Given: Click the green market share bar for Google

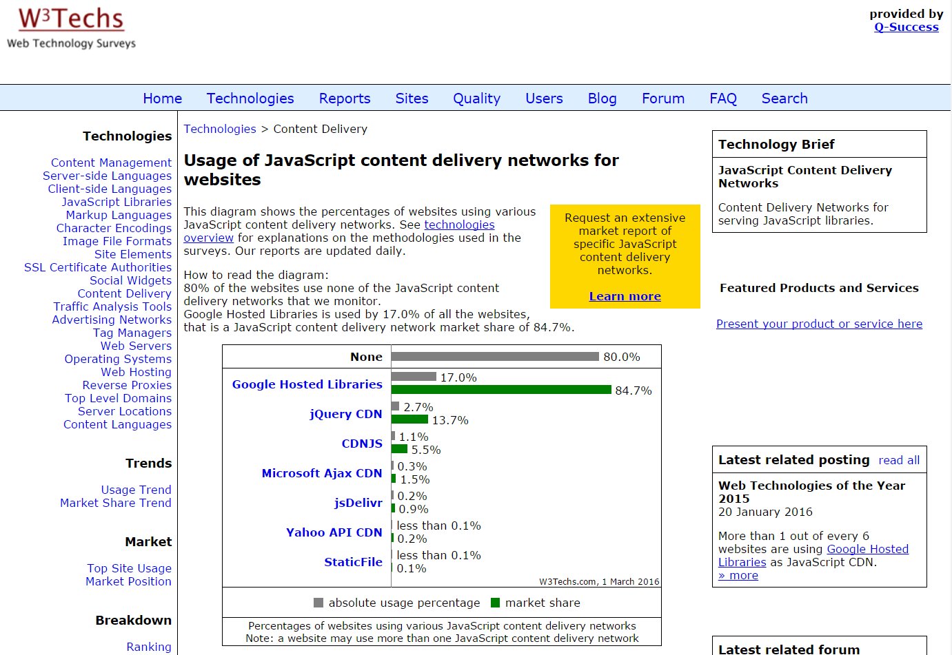Looking at the screenshot, I should pos(501,390).
